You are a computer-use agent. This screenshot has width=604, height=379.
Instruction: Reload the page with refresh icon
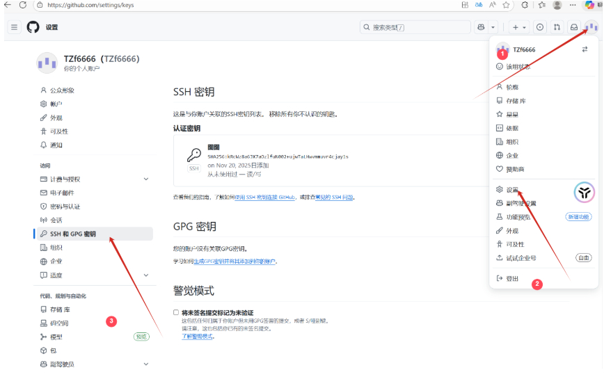click(23, 5)
